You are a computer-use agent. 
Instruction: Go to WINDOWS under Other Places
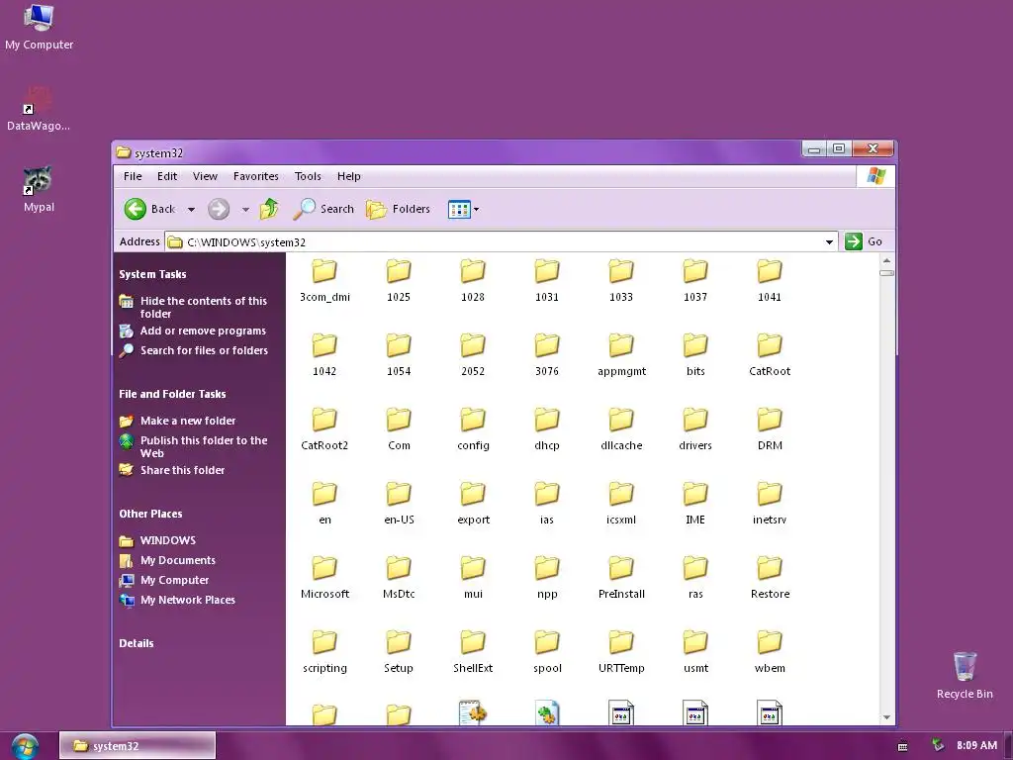click(x=167, y=540)
